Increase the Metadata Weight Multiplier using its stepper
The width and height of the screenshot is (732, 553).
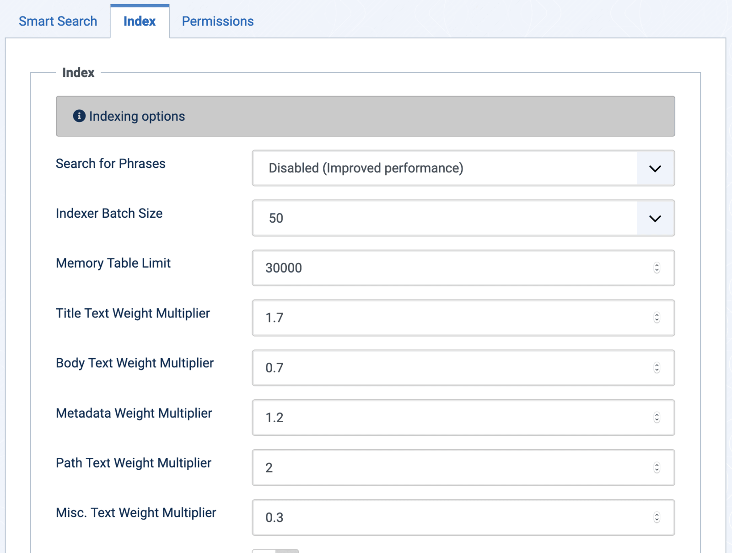coord(657,415)
